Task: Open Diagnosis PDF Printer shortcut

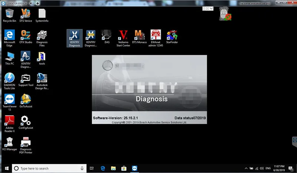Action: click(x=26, y=145)
